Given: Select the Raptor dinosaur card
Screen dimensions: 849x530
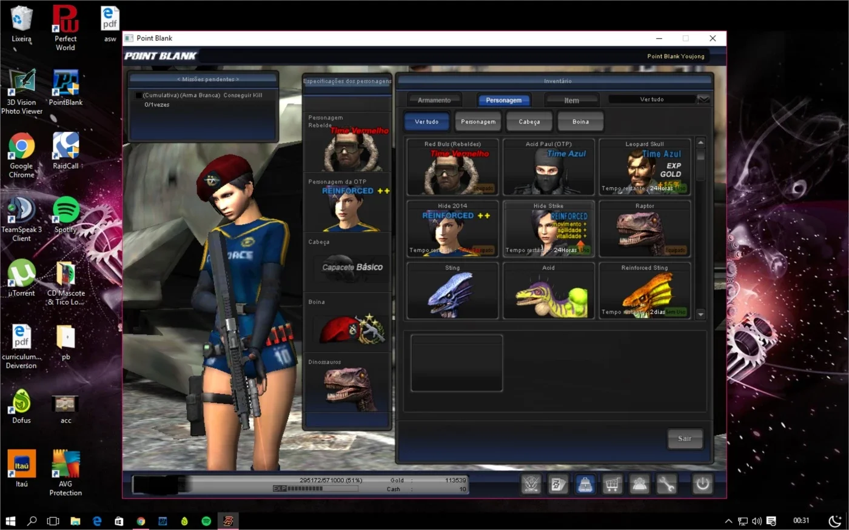Looking at the screenshot, I should point(645,228).
